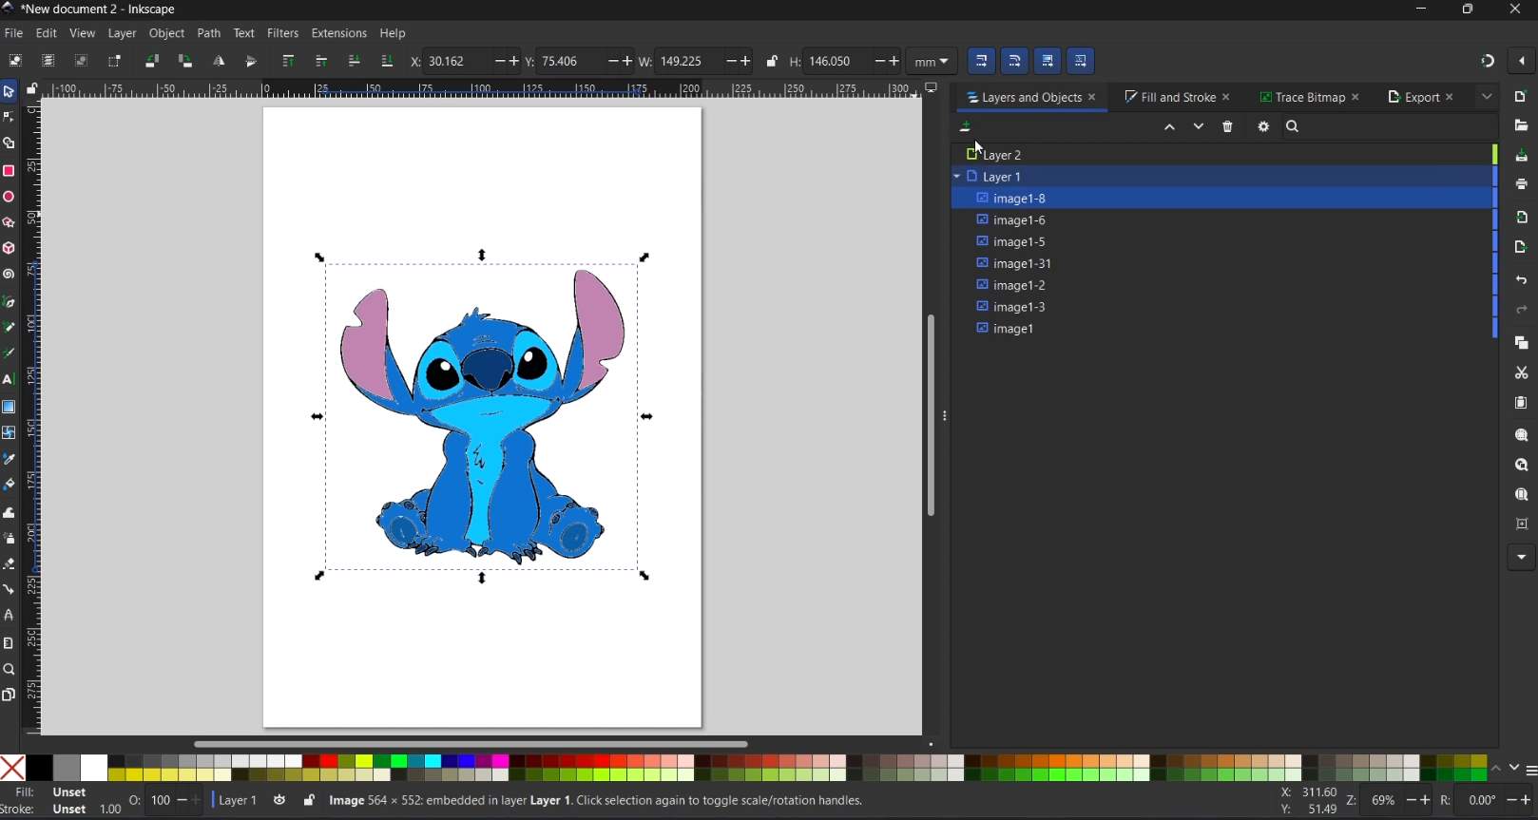Viewport: 1538px width, 820px height.
Task: Select the Dropper tool
Action: pyautogui.click(x=9, y=459)
